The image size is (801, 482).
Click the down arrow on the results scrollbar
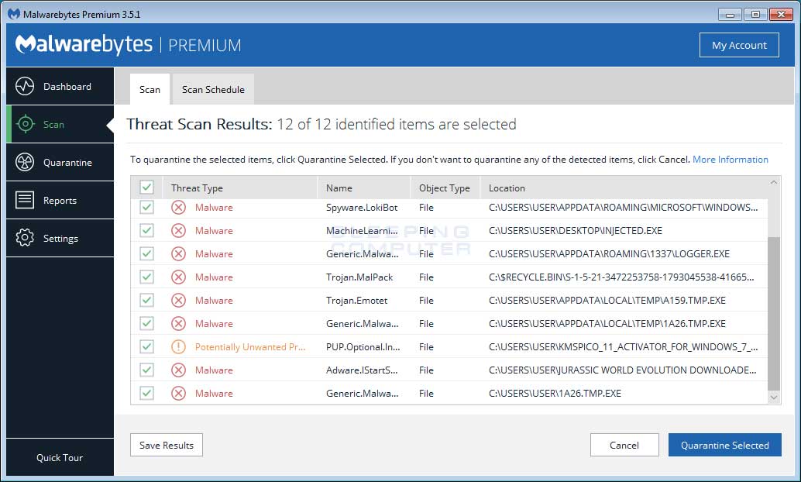774,398
